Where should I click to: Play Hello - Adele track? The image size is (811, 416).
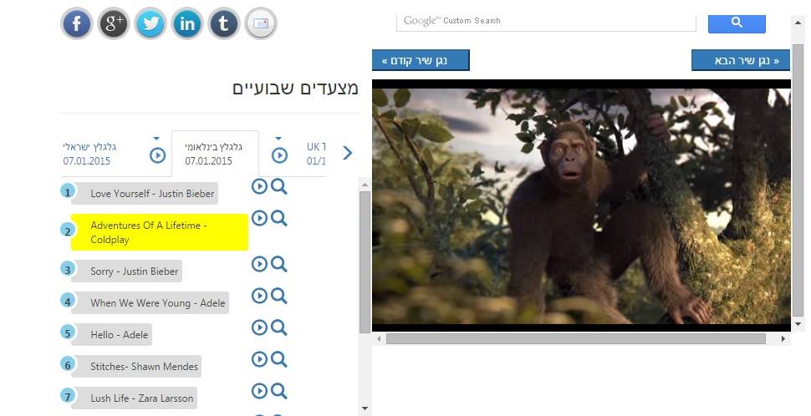259,327
